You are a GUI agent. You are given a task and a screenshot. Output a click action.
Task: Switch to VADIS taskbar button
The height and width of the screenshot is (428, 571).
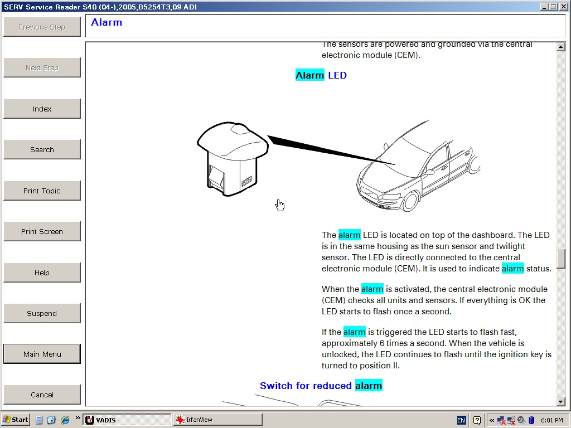(x=127, y=420)
